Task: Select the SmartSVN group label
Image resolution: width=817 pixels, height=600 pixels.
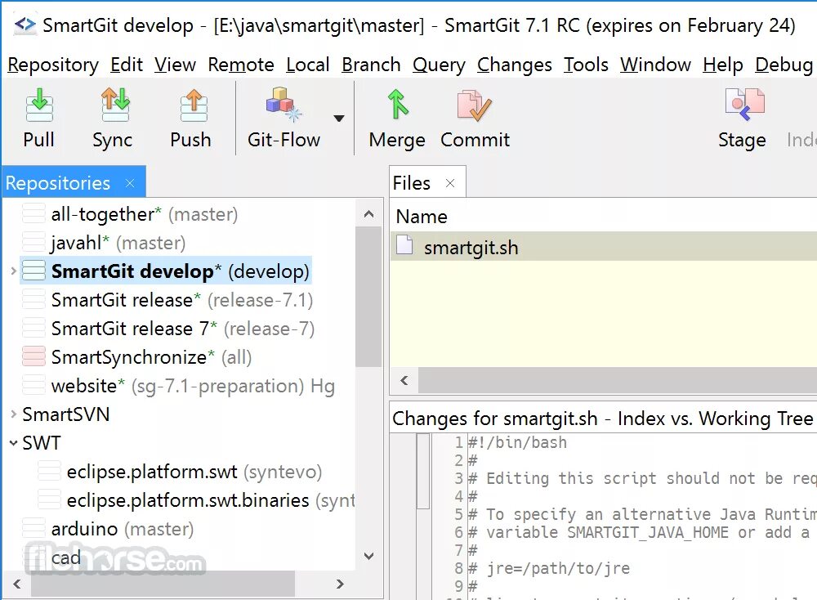Action: coord(66,414)
